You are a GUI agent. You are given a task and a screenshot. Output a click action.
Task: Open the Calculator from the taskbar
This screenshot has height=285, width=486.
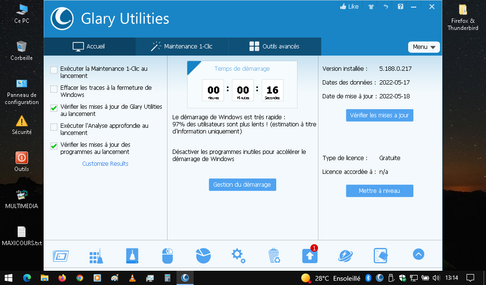pyautogui.click(x=168, y=278)
